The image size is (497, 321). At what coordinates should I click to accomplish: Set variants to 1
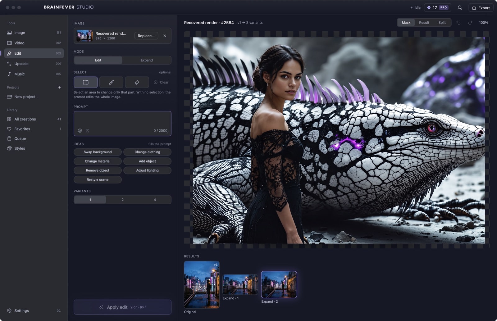90,200
